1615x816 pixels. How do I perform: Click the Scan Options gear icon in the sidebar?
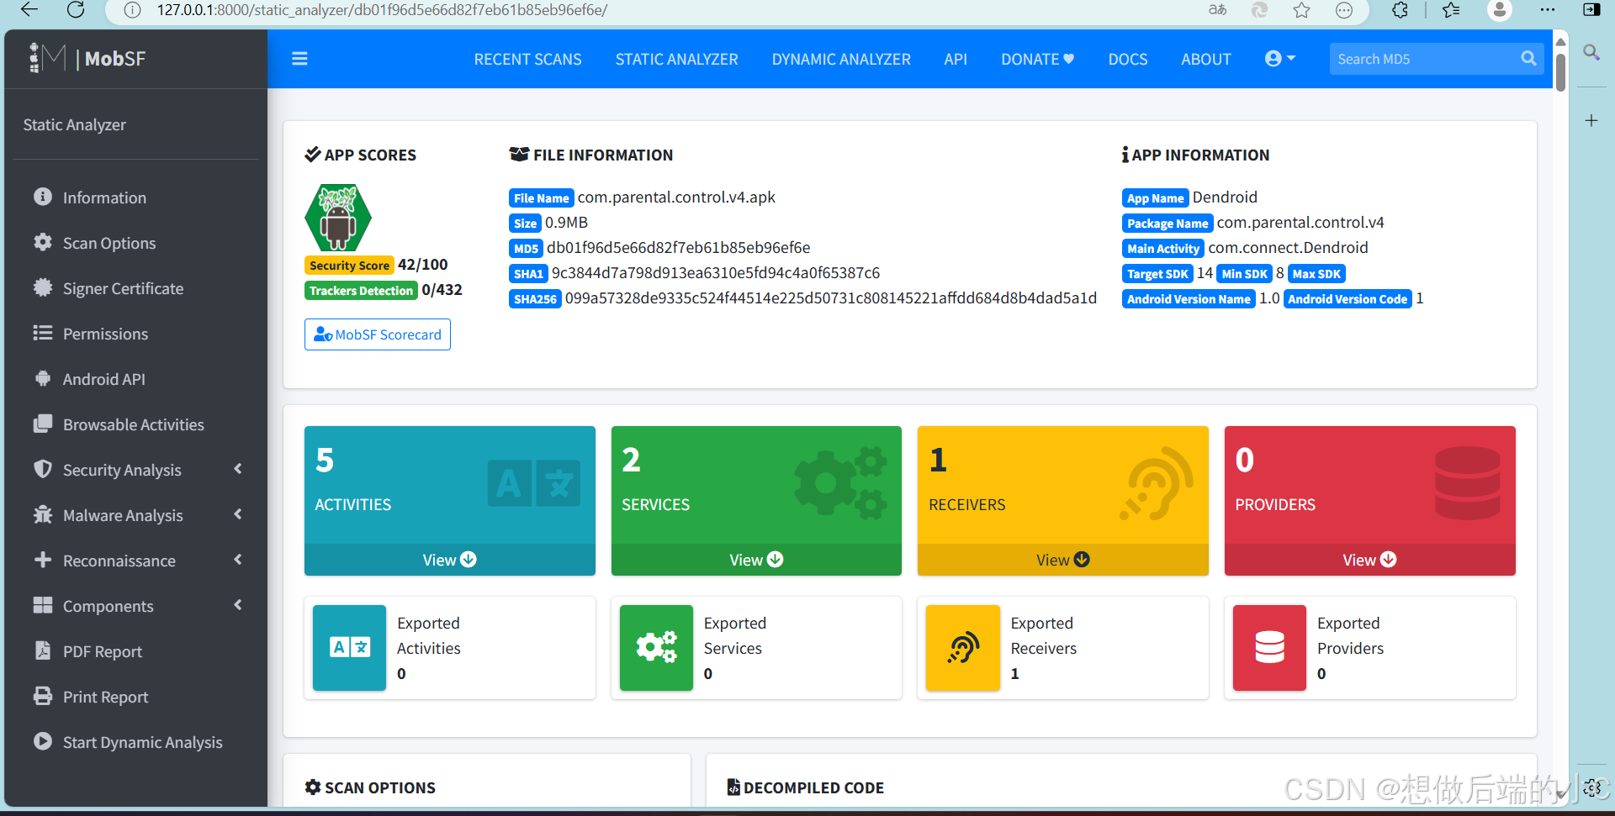(43, 242)
